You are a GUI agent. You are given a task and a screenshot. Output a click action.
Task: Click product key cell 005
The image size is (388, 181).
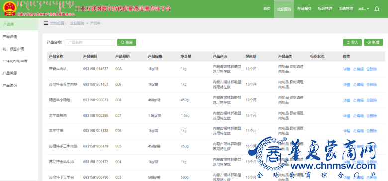click(x=118, y=146)
